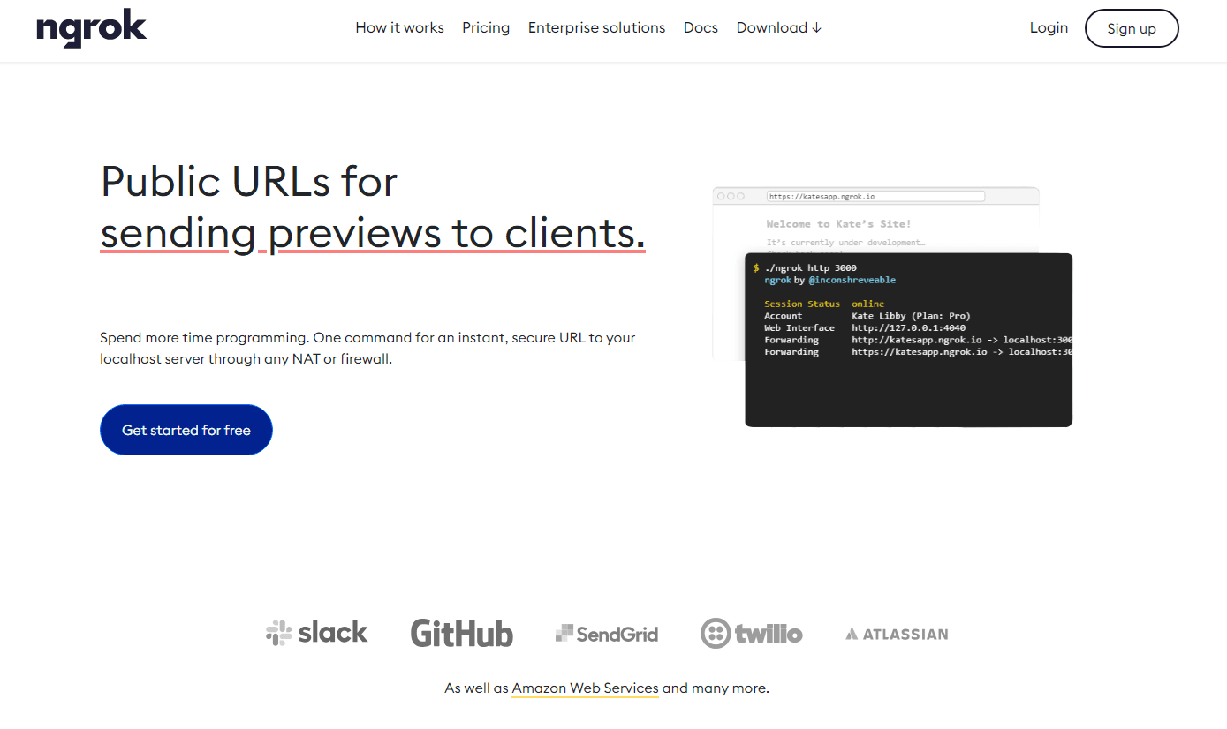Click the mock browser URL bar
Screen dimensions: 1227x729
click(875, 196)
